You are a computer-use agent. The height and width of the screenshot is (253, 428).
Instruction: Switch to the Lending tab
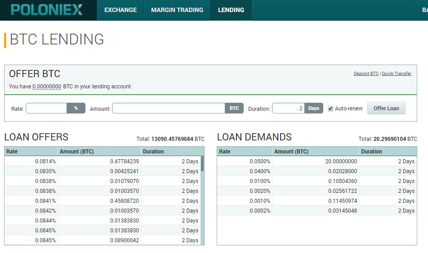click(231, 10)
